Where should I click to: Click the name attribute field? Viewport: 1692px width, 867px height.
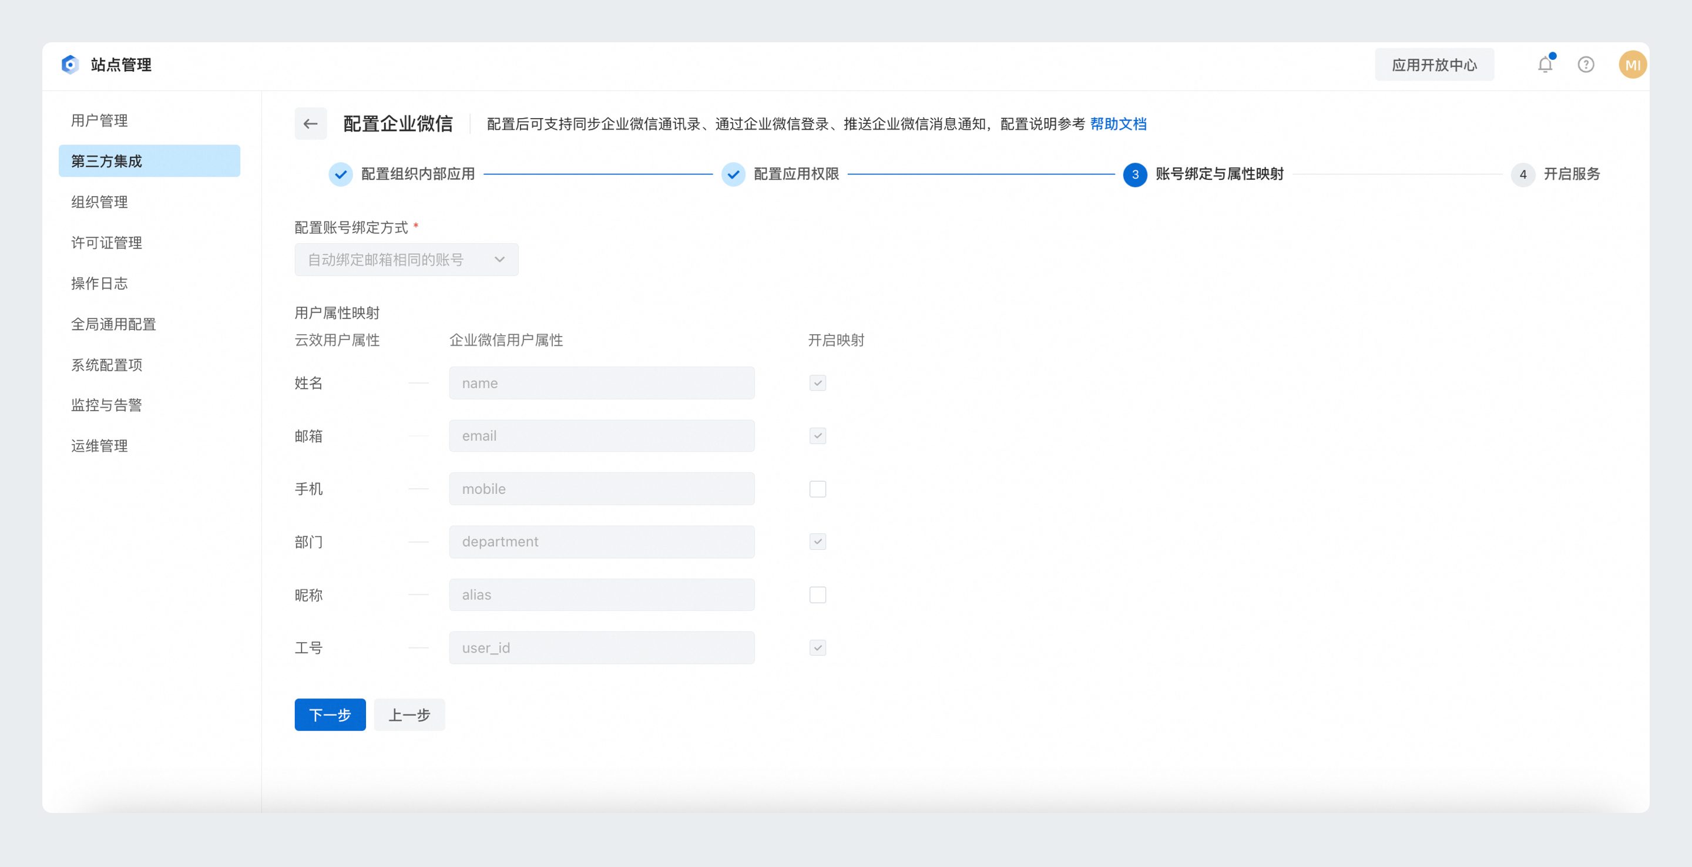tap(602, 383)
